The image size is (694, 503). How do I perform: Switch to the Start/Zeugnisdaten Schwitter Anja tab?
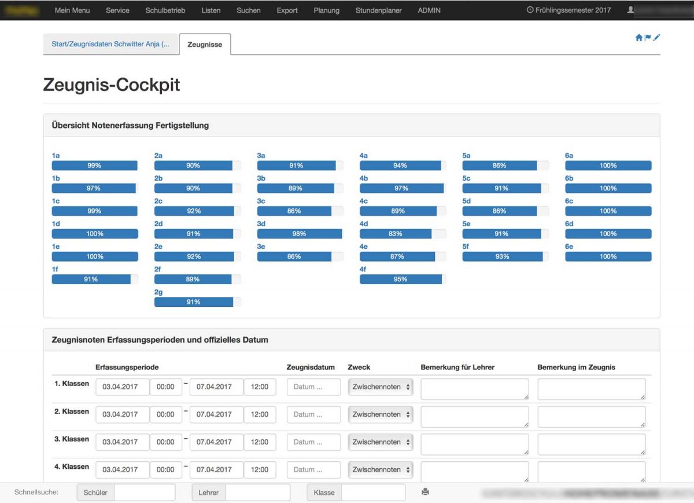point(110,45)
